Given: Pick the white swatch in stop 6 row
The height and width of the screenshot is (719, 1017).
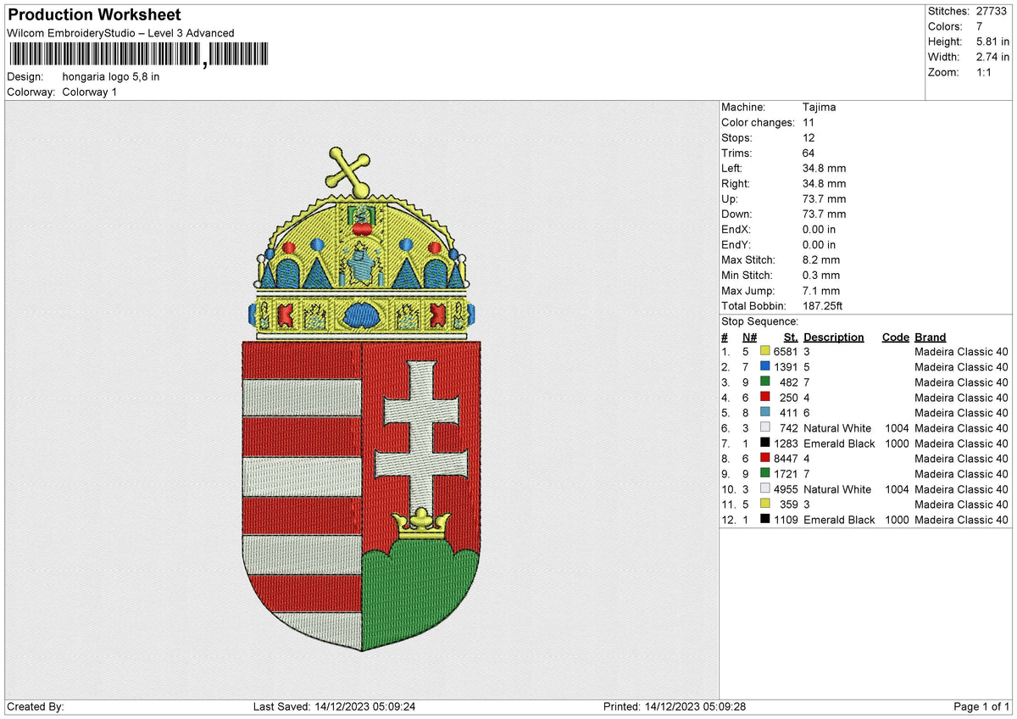Looking at the screenshot, I should [765, 428].
